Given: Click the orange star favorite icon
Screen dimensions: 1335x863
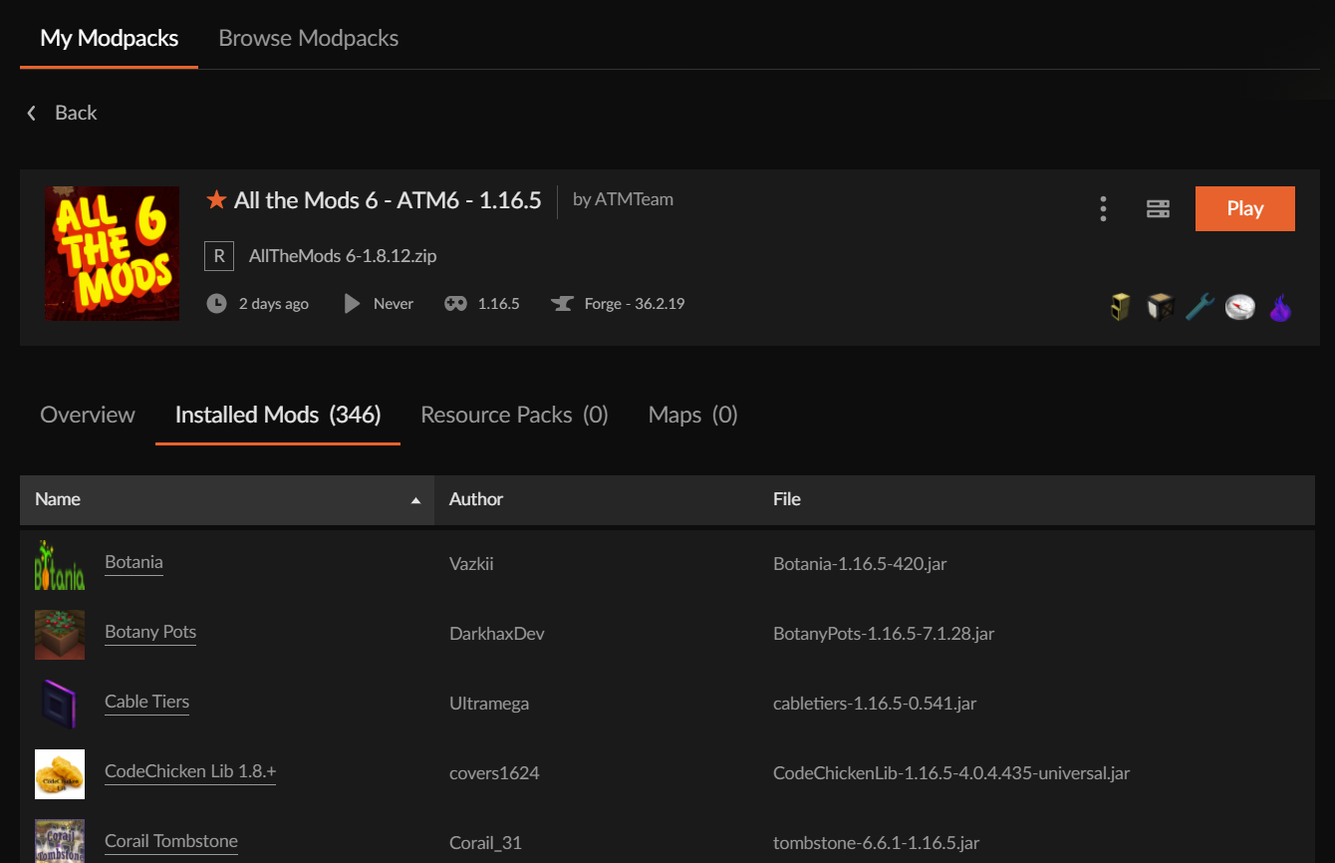Looking at the screenshot, I should coord(216,200).
